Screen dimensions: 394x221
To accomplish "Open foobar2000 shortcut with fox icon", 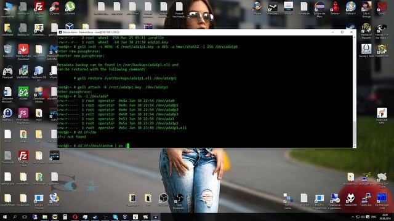I will [350, 200].
